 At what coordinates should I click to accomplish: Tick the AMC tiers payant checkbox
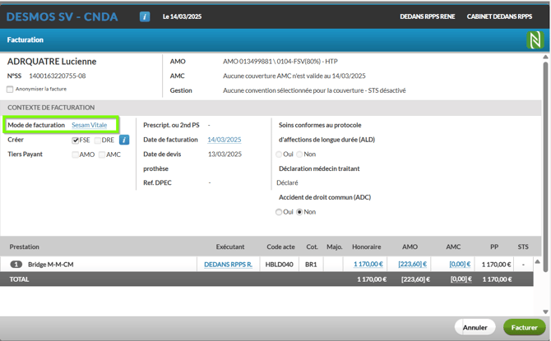(x=102, y=154)
